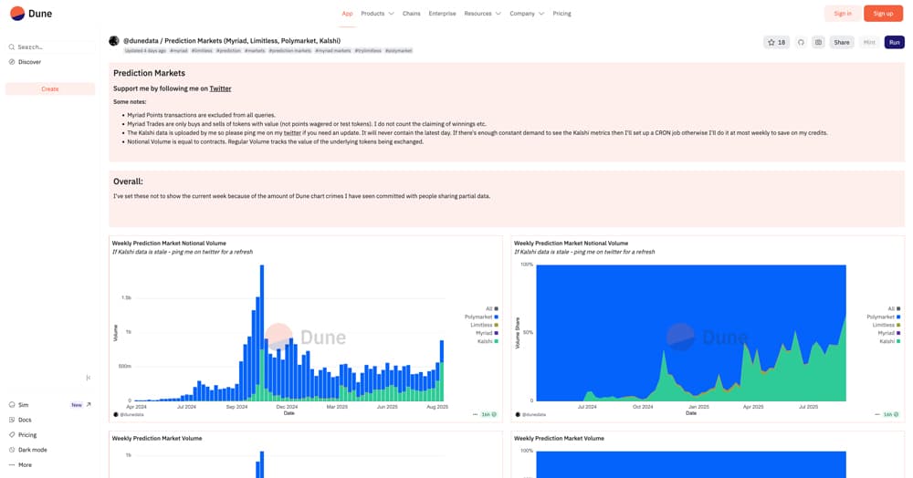Screen dimensions: 913x478
Task: Expand the Resources dropdown in the top nav
Action: pyautogui.click(x=482, y=14)
